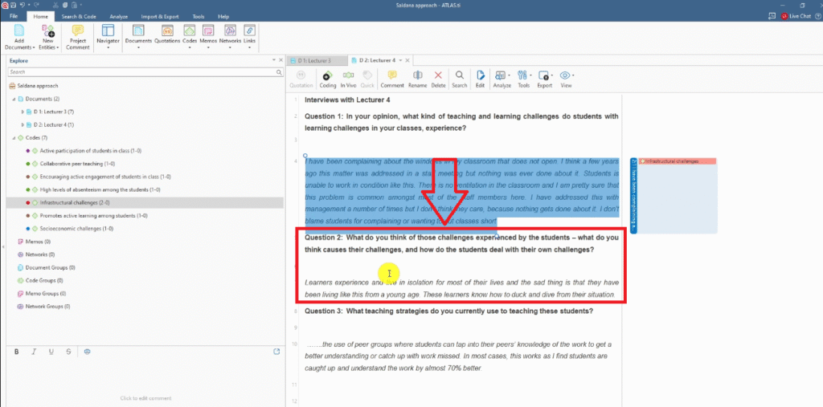This screenshot has width=823, height=407.
Task: Toggle bold formatting in comment editor
Action: click(x=16, y=352)
